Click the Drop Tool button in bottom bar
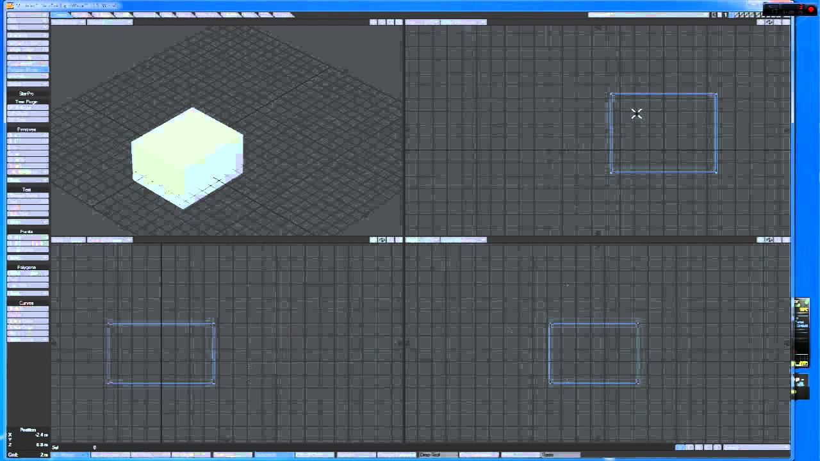 click(439, 455)
